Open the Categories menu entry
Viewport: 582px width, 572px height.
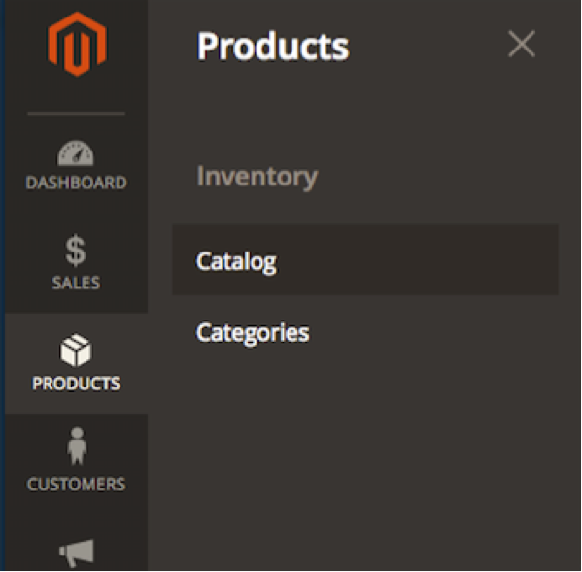[x=253, y=333]
